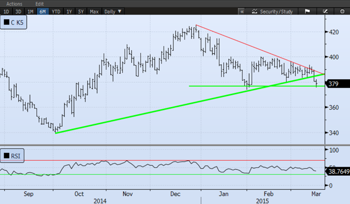Open chart settings gear icon
This screenshot has width=350, height=204.
(342, 11)
